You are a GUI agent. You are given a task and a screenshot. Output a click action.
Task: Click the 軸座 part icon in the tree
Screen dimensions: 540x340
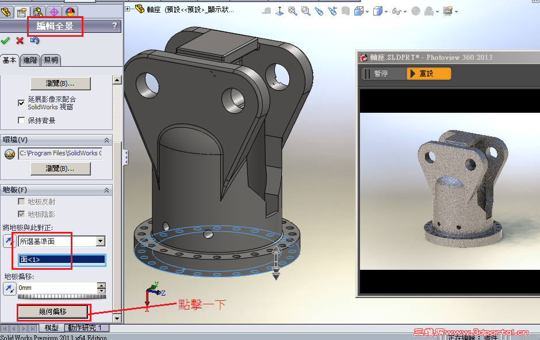[x=140, y=9]
